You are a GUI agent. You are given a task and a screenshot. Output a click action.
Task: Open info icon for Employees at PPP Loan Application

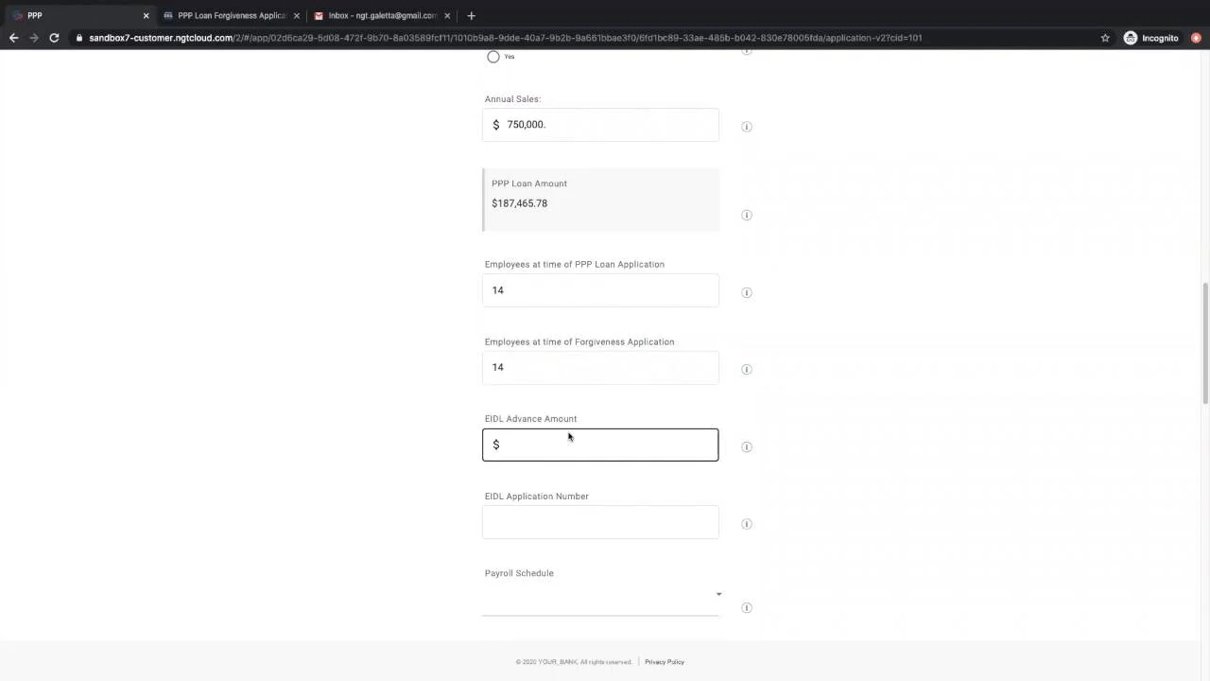coord(747,293)
